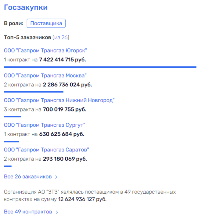
Task: Click the full-width bar under Югорск contract
Action: pos(100,67)
